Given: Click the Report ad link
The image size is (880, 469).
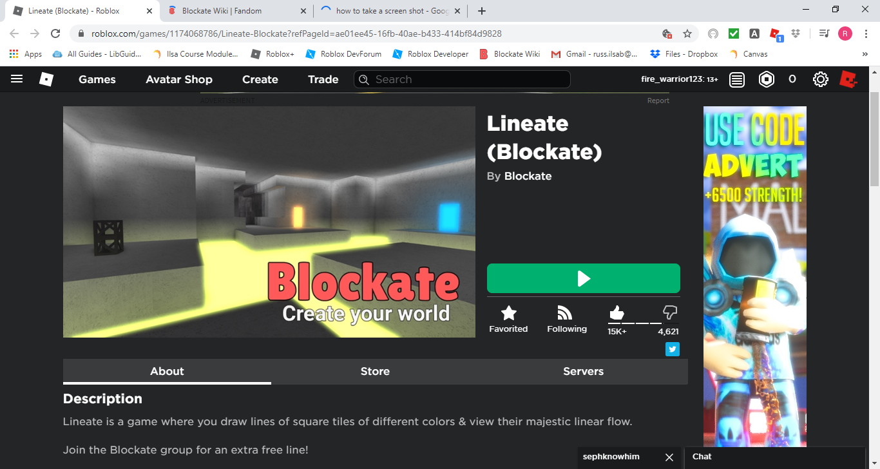Looking at the screenshot, I should click(x=658, y=100).
